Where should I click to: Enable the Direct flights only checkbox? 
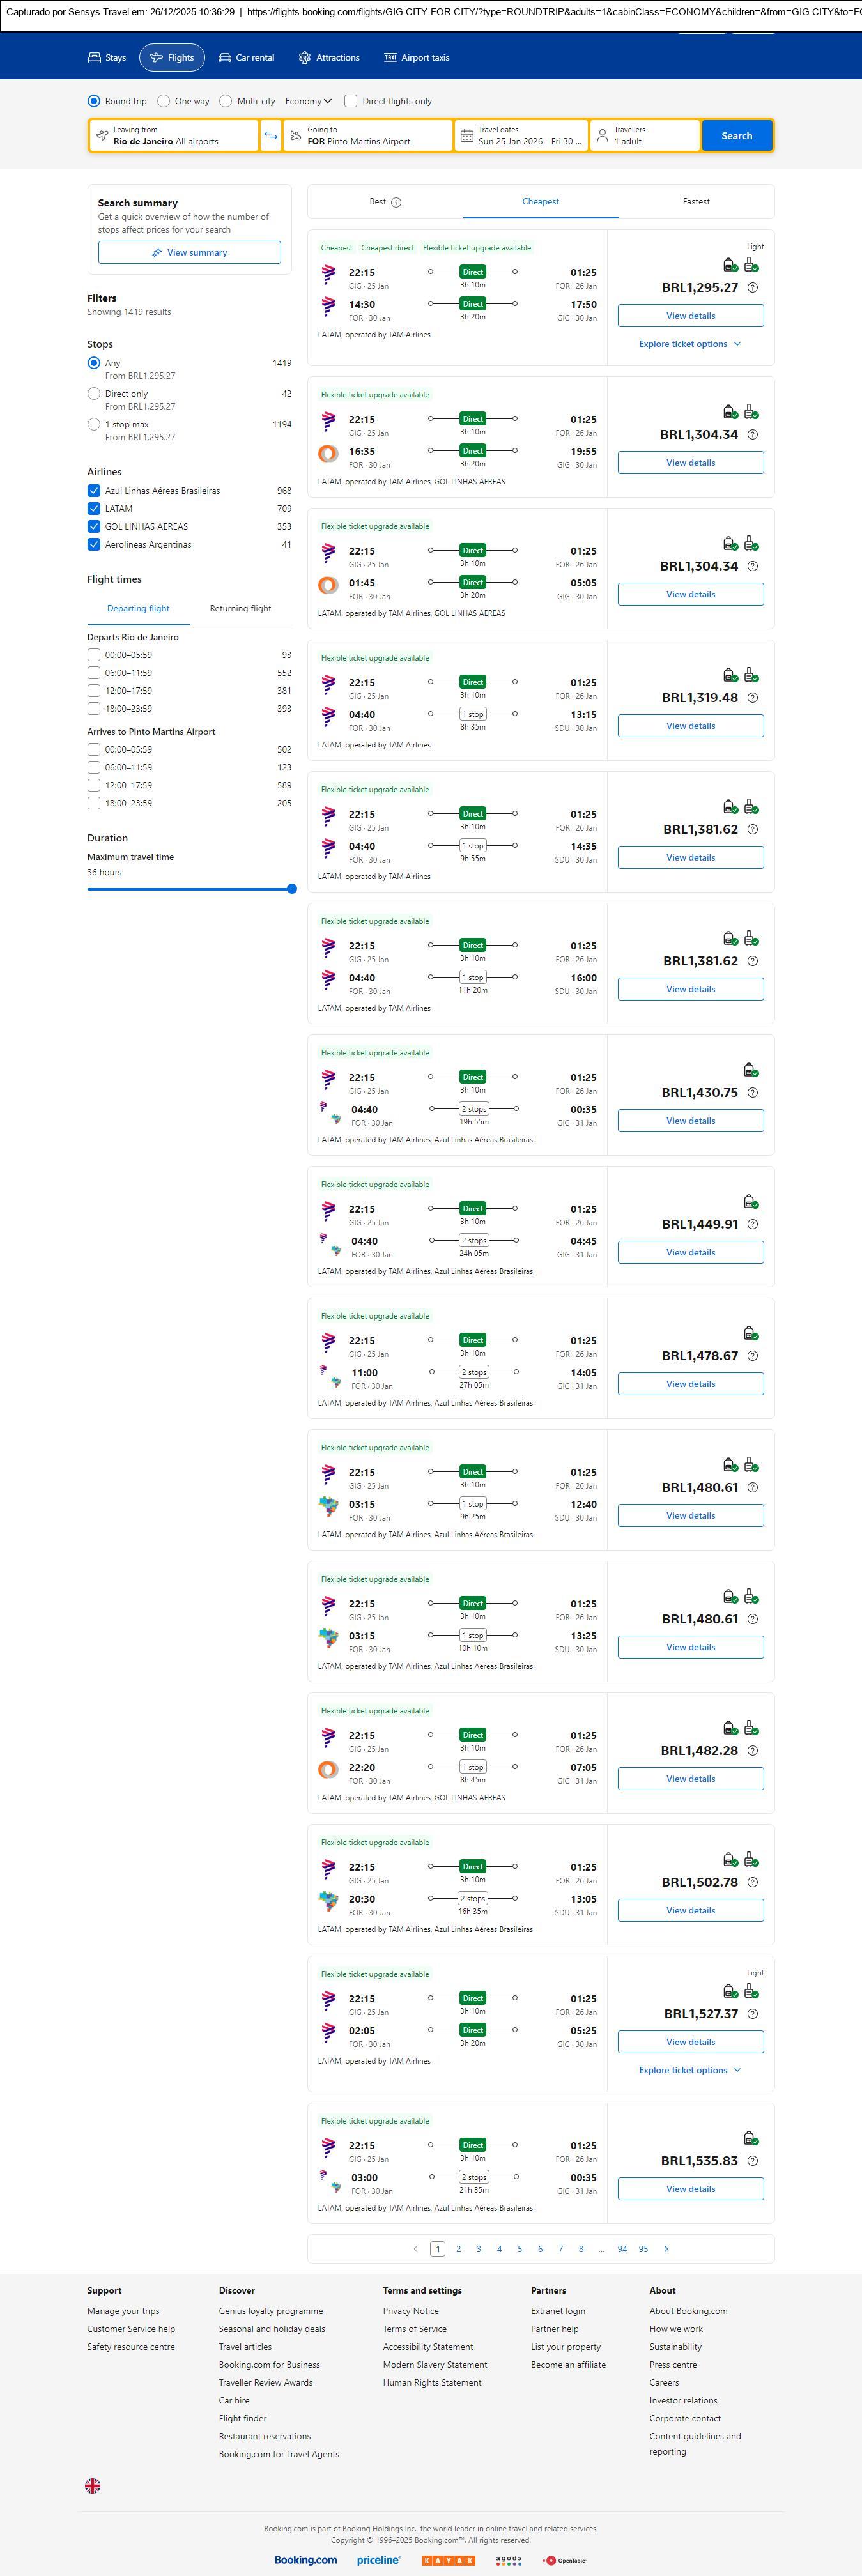351,101
